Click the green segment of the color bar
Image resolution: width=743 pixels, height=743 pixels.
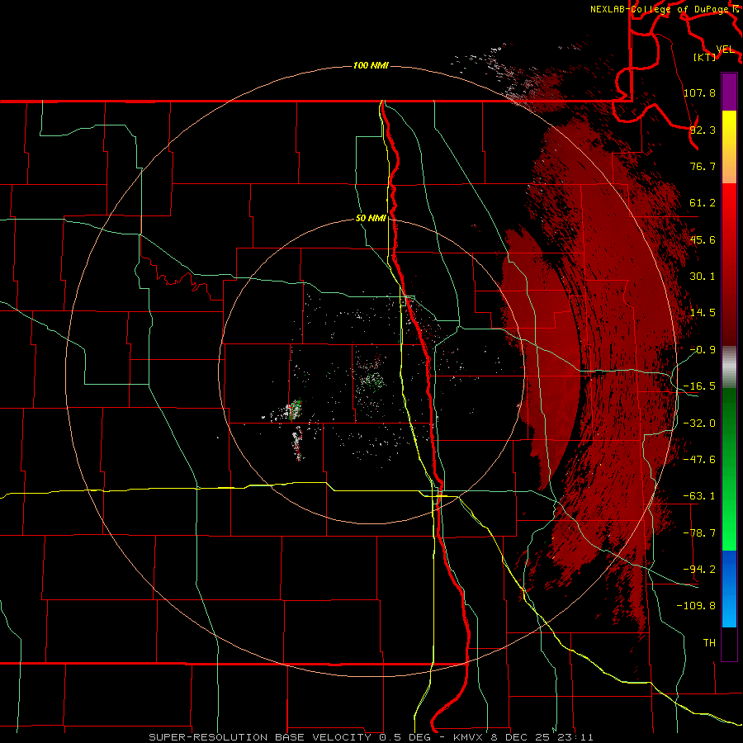pyautogui.click(x=729, y=469)
